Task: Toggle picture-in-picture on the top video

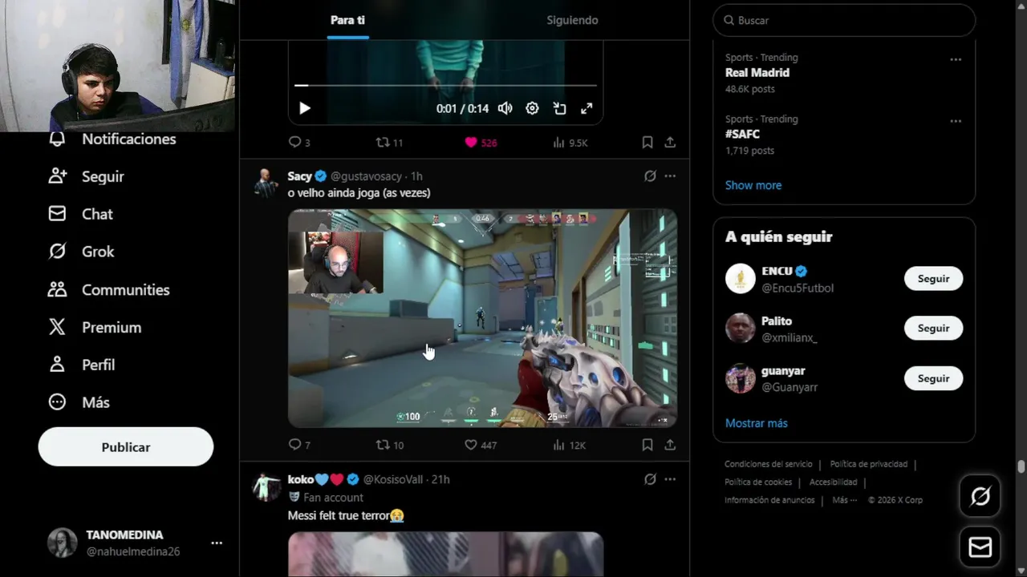Action: 559,108
